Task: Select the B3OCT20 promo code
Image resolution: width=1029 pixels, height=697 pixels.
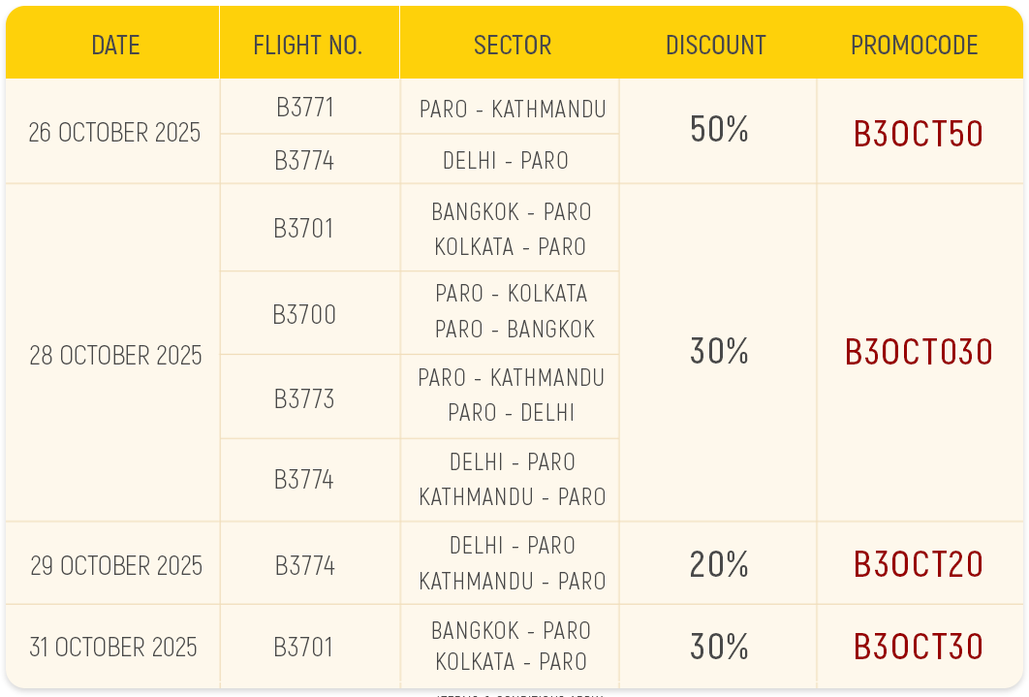Action: (x=919, y=563)
